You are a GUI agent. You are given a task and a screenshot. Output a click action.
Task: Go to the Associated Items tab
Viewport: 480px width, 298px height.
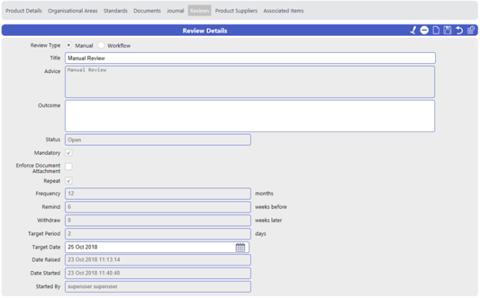pos(283,10)
